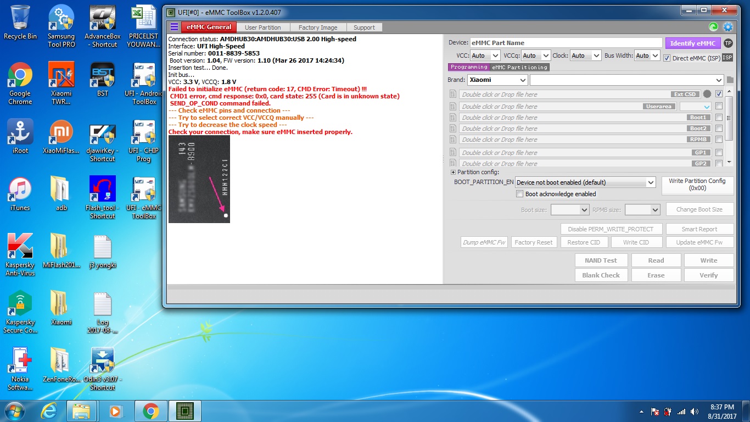
Task: Switch to the Support tab
Action: point(364,27)
